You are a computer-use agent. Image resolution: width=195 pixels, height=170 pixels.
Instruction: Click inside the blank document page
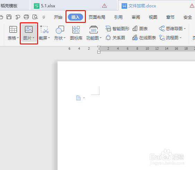126,115
